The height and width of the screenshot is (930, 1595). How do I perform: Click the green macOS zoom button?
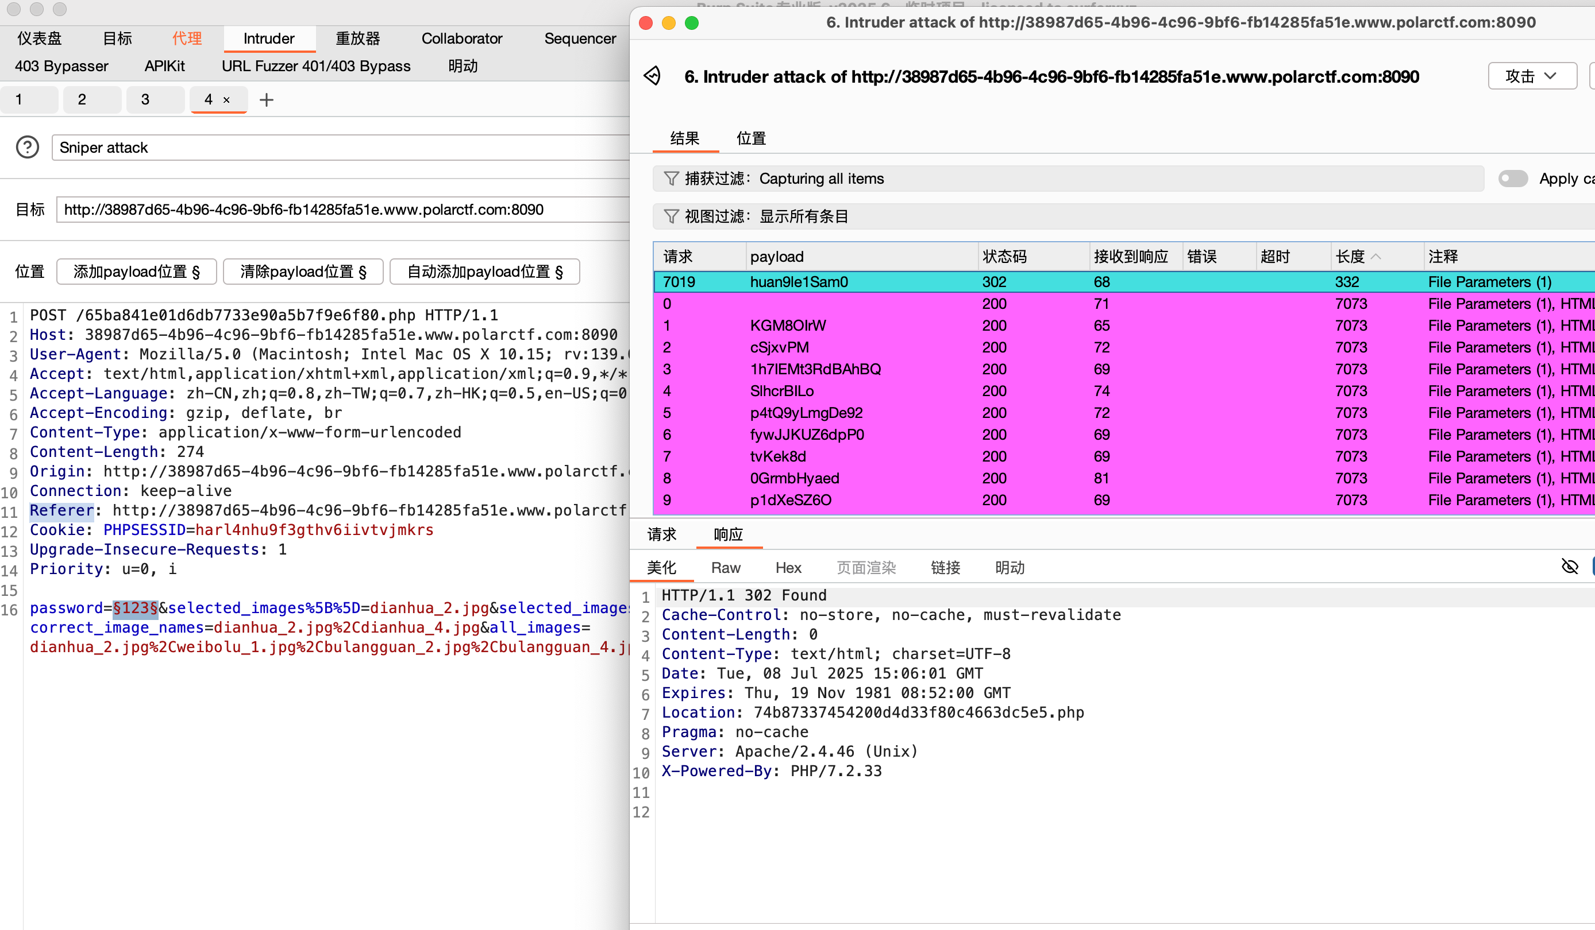click(x=692, y=24)
